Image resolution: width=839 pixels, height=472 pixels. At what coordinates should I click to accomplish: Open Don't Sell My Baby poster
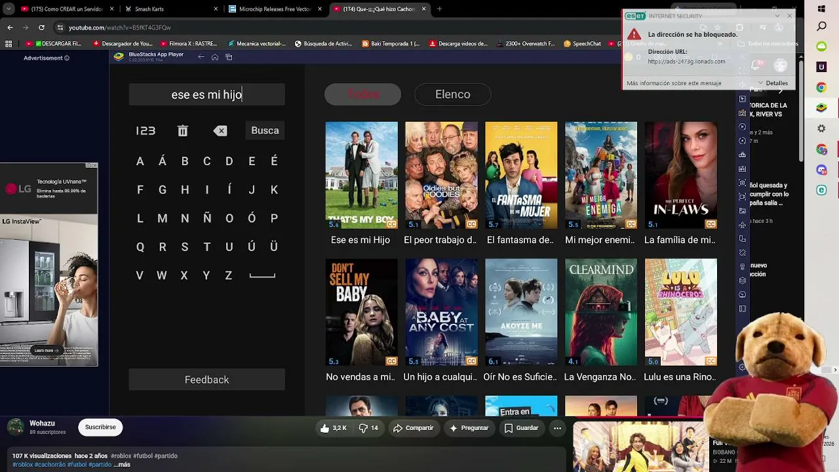click(x=362, y=312)
